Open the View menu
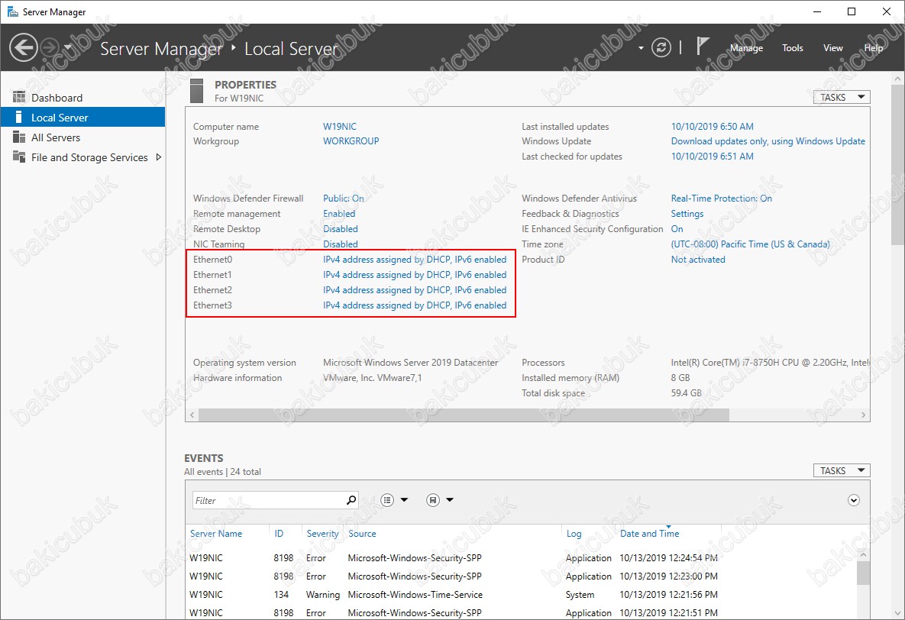The width and height of the screenshot is (905, 620). [x=833, y=48]
